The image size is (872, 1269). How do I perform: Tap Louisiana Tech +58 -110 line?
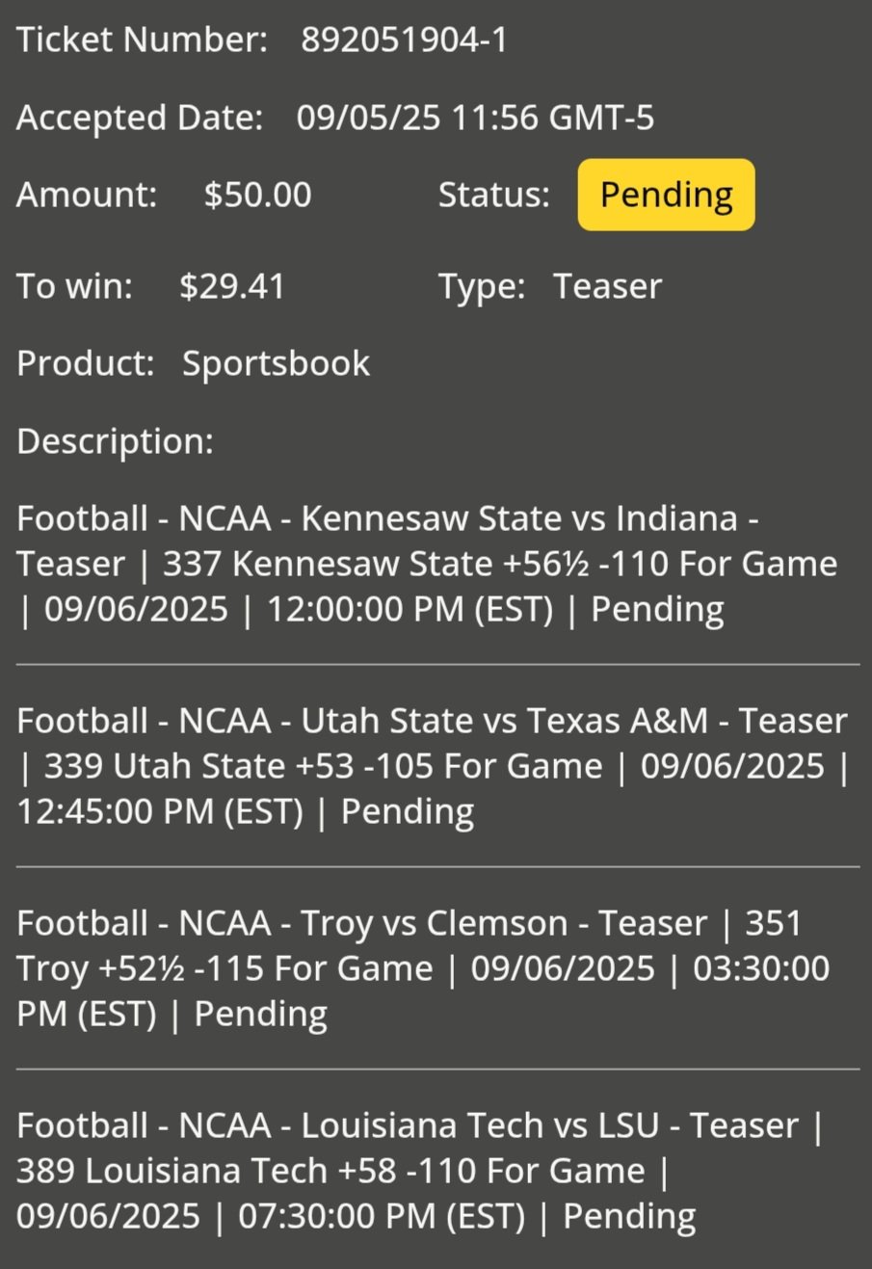coord(280,1171)
